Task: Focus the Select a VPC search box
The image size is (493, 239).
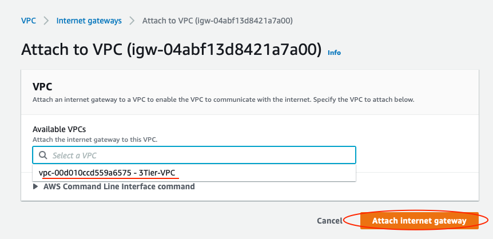Action: pyautogui.click(x=194, y=155)
